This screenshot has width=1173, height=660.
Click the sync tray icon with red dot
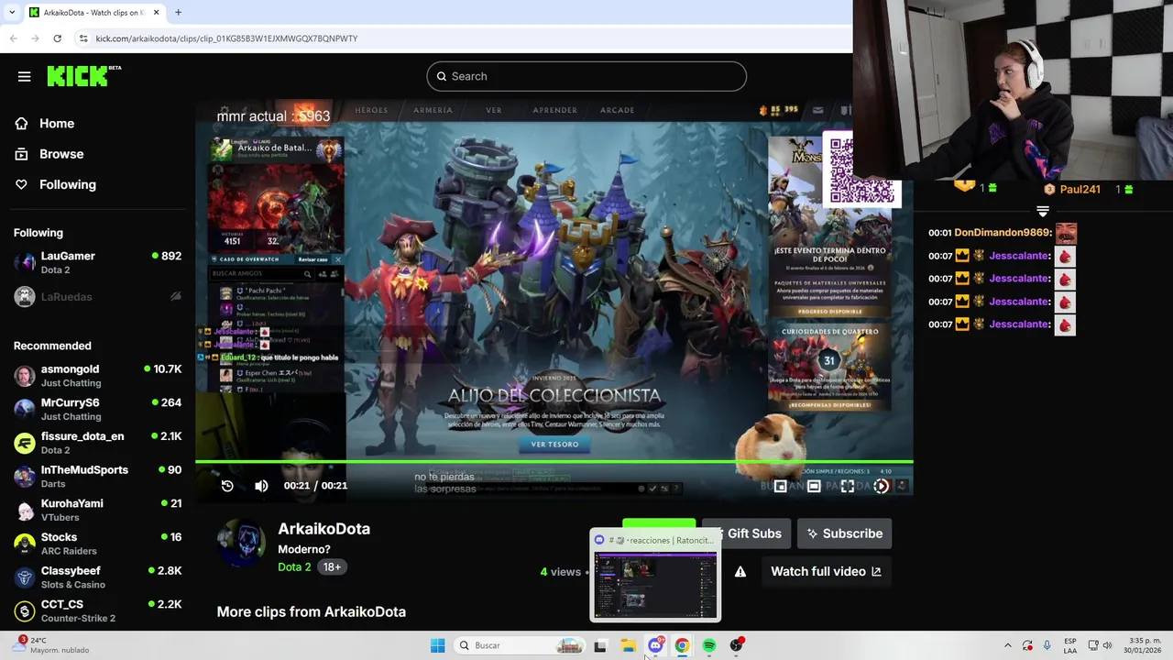[x=1027, y=645]
